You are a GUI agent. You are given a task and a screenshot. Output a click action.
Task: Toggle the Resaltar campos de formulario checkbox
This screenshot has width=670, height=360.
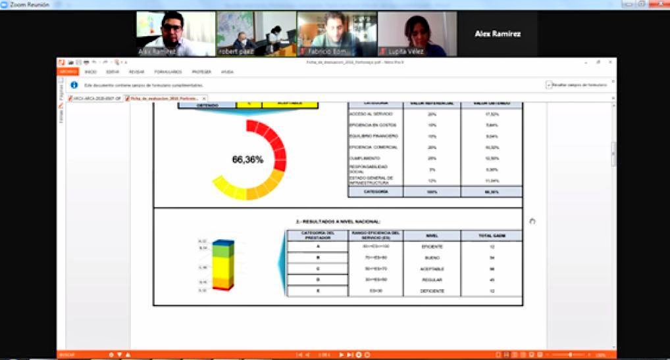coord(549,85)
